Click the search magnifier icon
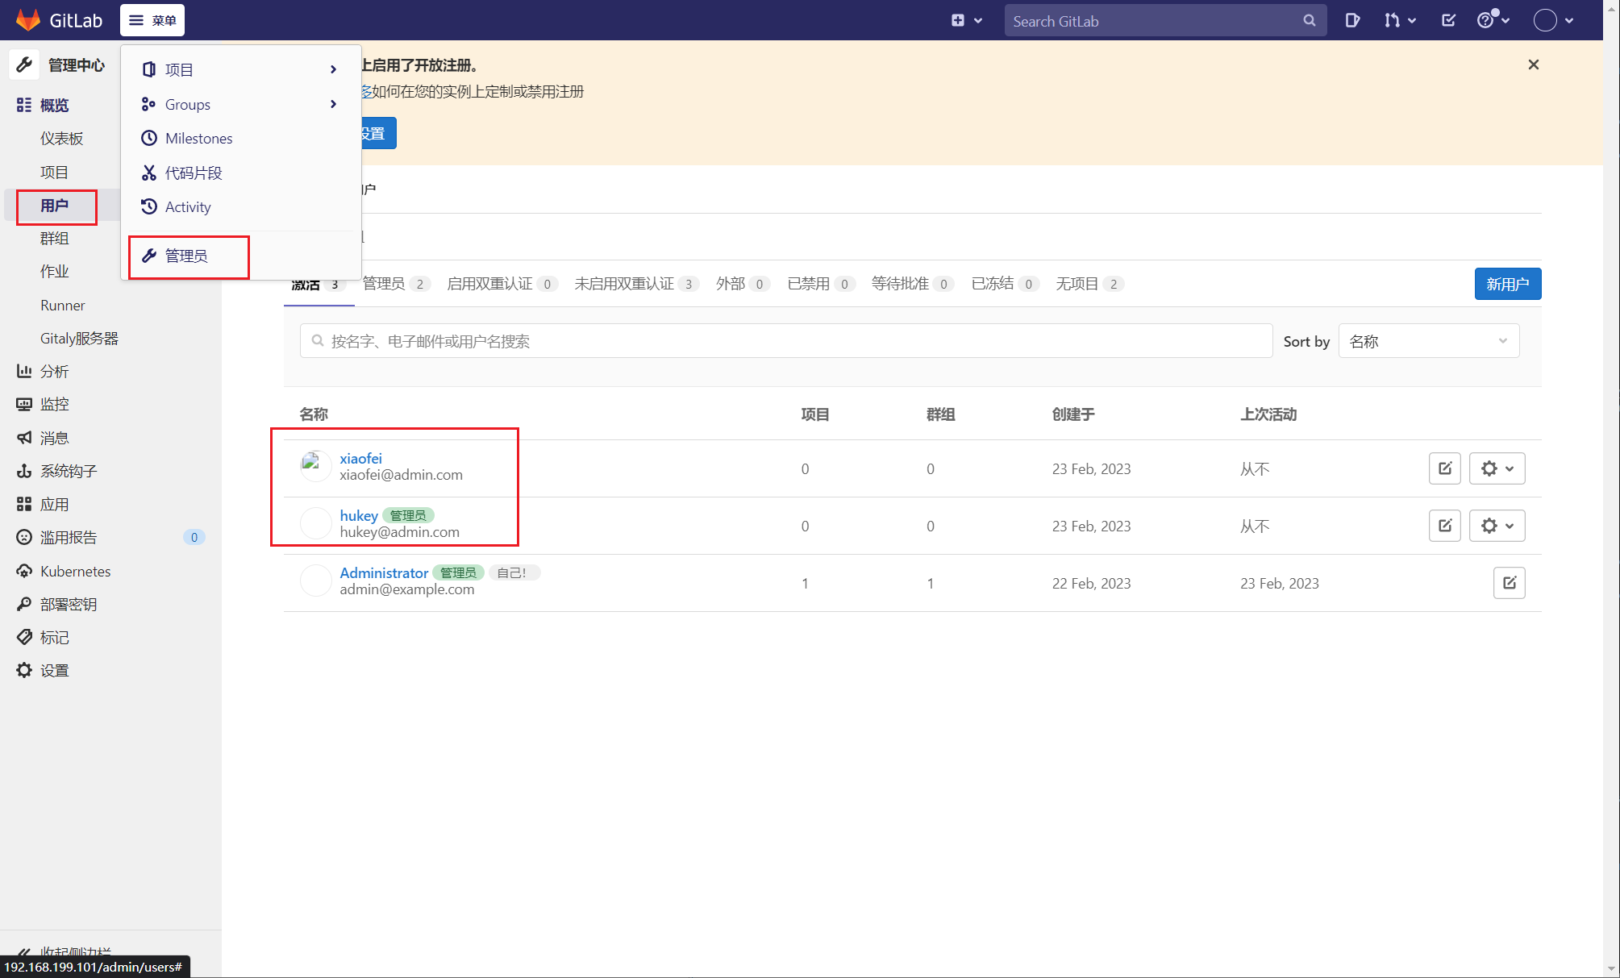The image size is (1620, 978). point(1310,21)
